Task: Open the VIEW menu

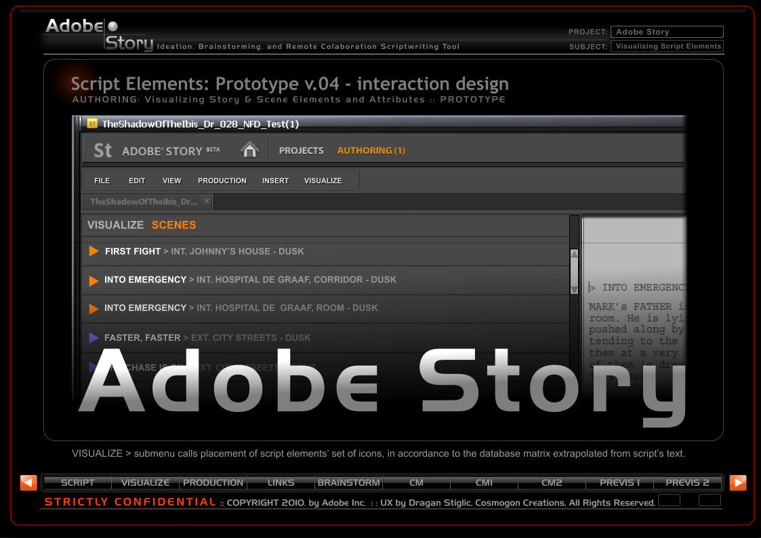Action: coord(172,180)
